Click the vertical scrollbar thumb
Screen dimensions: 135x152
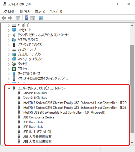pyautogui.click(x=132, y=89)
